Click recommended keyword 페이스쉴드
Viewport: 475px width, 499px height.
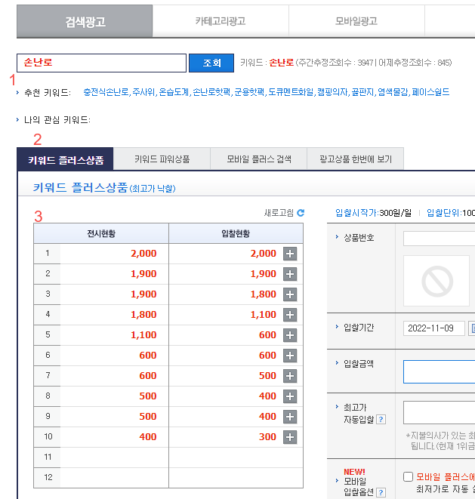430,92
